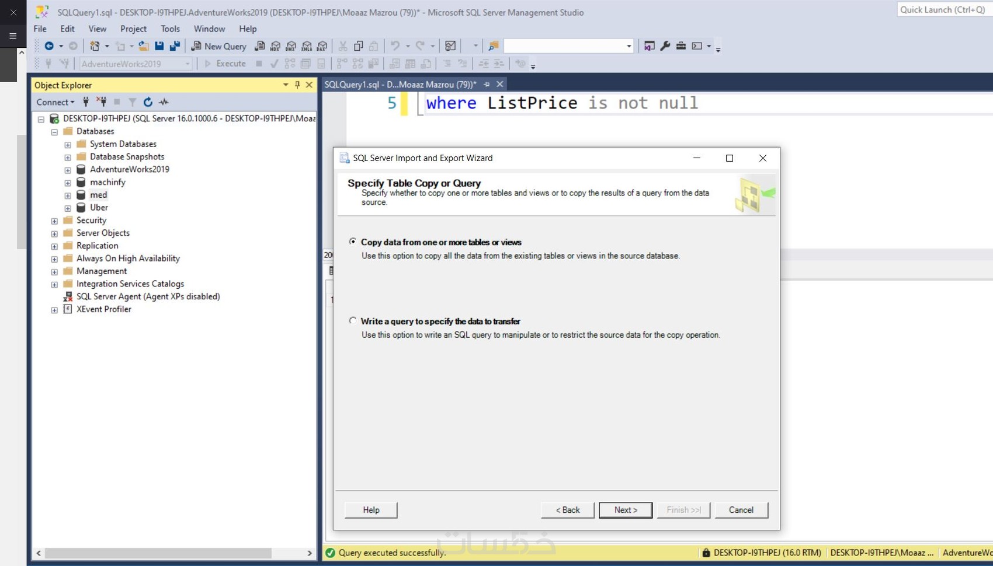The width and height of the screenshot is (993, 566).
Task: Disconnect server using the plug-with-X icon
Action: pos(102,102)
